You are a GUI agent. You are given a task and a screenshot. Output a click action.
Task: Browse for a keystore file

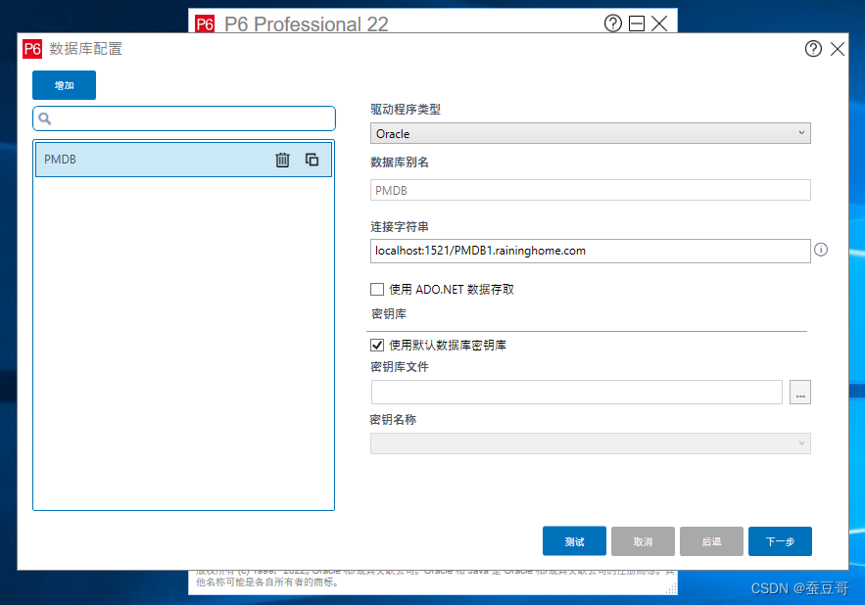(800, 392)
